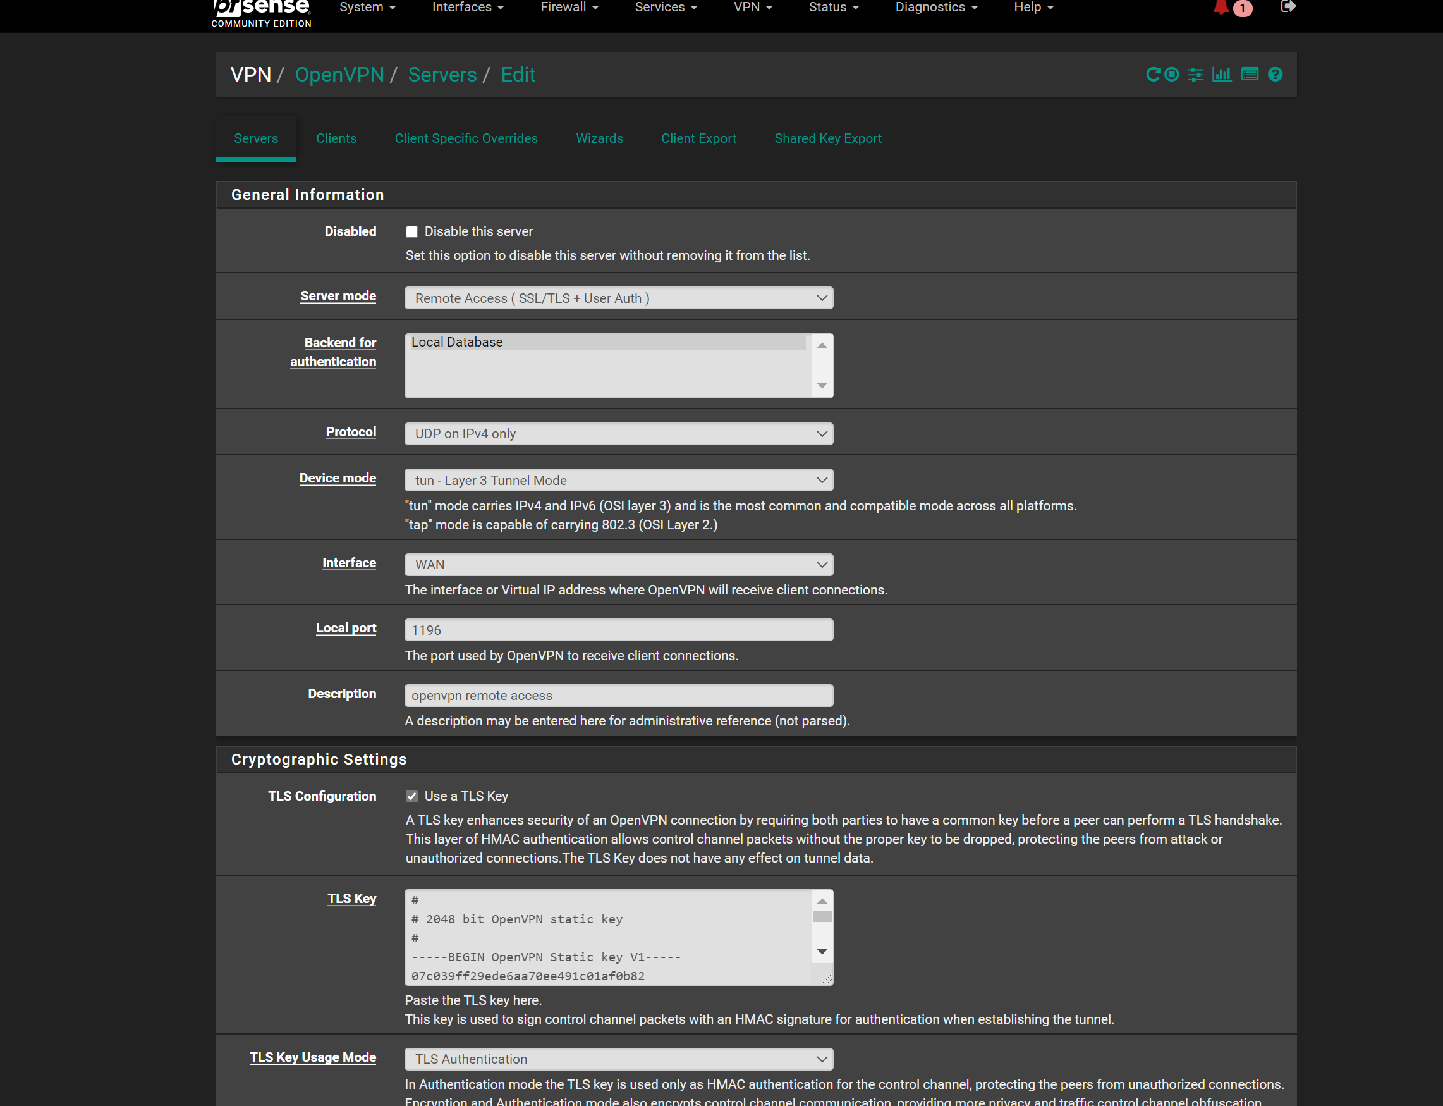Viewport: 1443px width, 1106px height.
Task: Switch to Client Specific Overrides tab
Action: pos(466,139)
